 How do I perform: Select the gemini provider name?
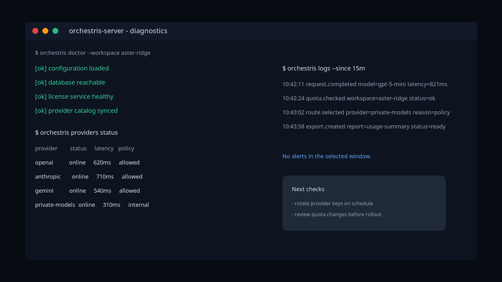click(44, 191)
